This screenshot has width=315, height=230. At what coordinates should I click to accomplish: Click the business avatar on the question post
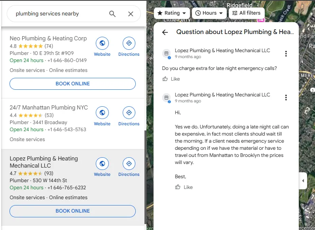tap(166, 54)
